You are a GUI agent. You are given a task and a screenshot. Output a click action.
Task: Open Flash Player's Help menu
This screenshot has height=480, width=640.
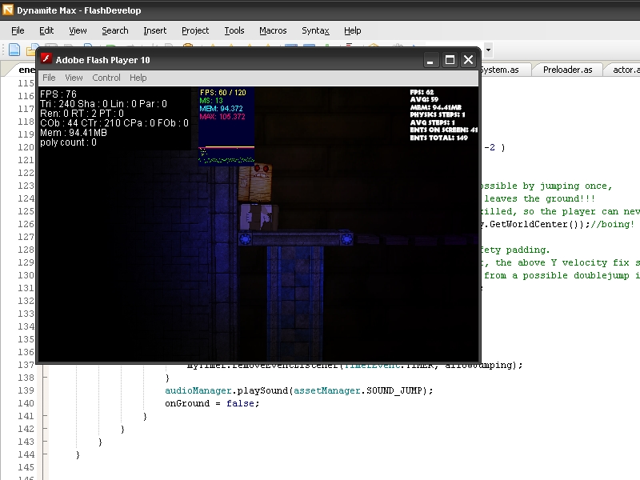pos(138,78)
